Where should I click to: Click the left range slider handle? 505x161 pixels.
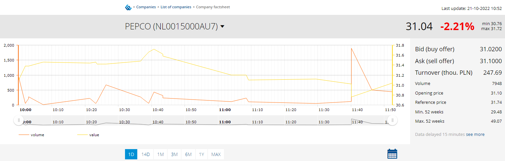coord(19,120)
